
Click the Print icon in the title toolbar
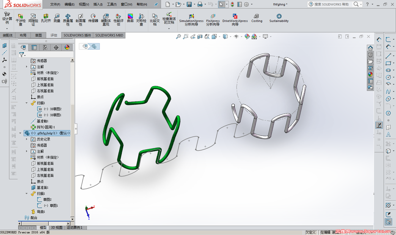[200, 4]
